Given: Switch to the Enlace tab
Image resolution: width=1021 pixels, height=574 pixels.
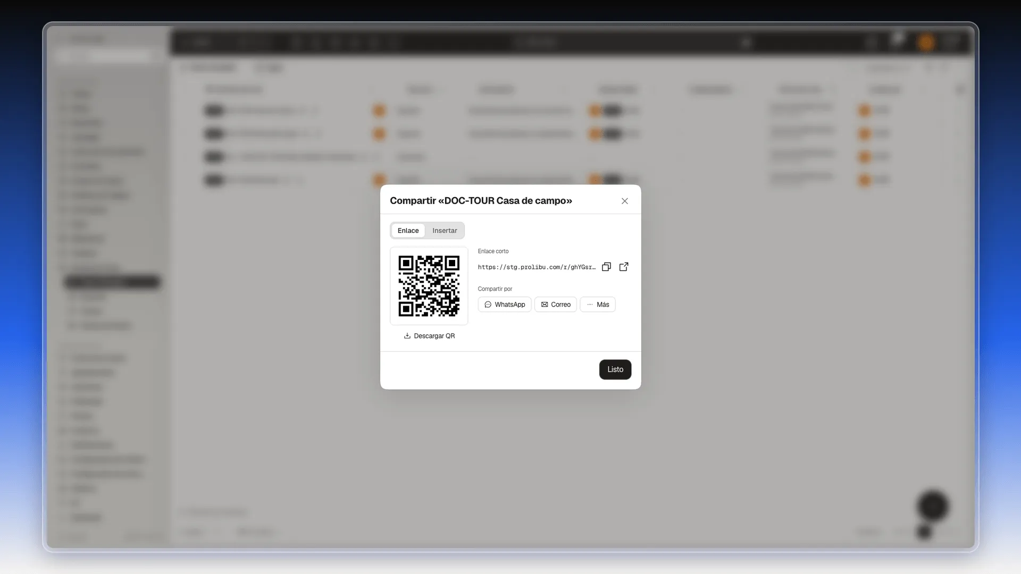Looking at the screenshot, I should (408, 231).
